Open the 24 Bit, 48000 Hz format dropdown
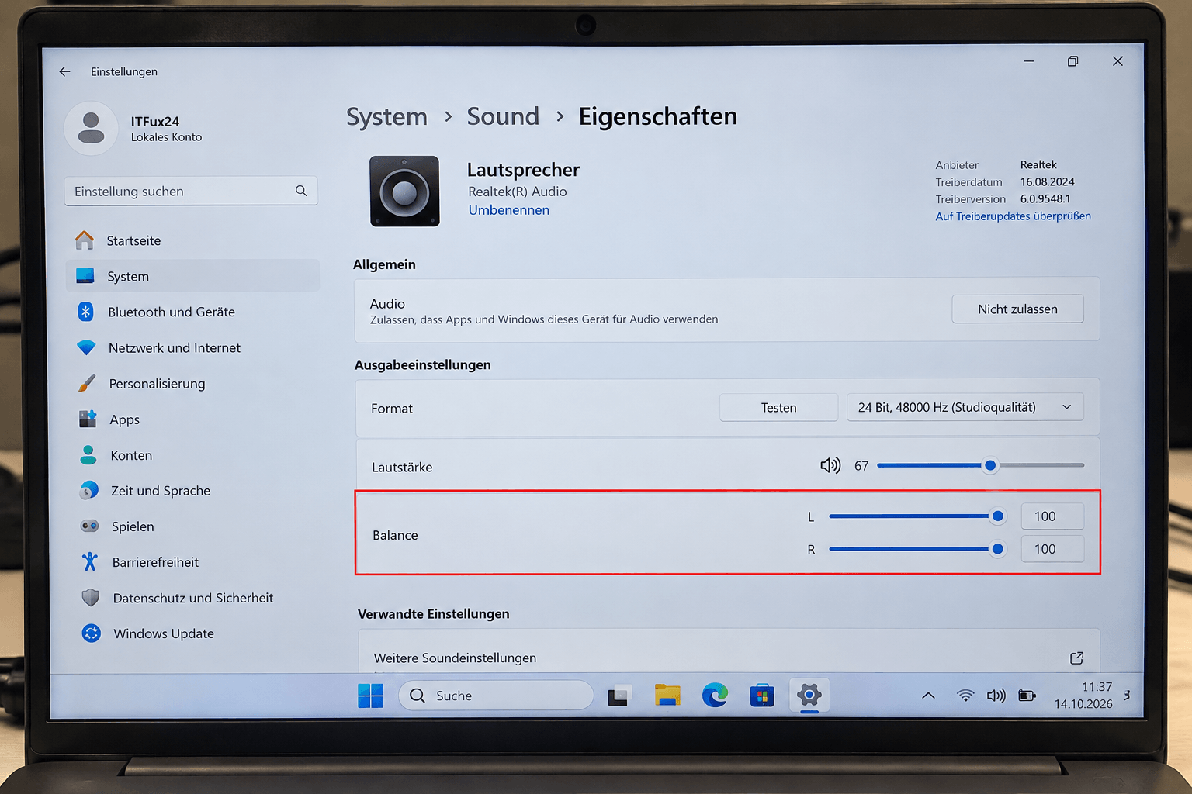This screenshot has width=1192, height=794. (x=965, y=407)
